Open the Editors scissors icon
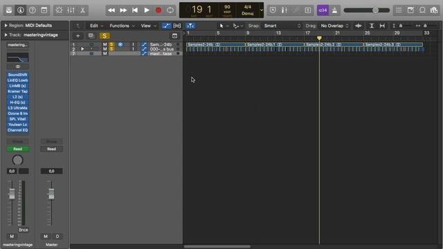This screenshot has width=443, height=249. click(83, 10)
